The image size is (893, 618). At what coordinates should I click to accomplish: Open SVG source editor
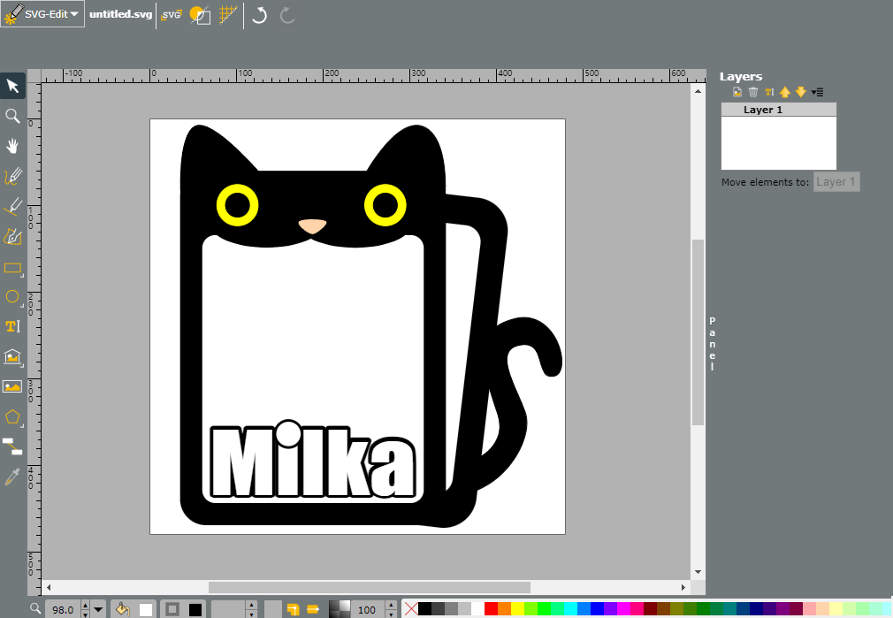(171, 15)
